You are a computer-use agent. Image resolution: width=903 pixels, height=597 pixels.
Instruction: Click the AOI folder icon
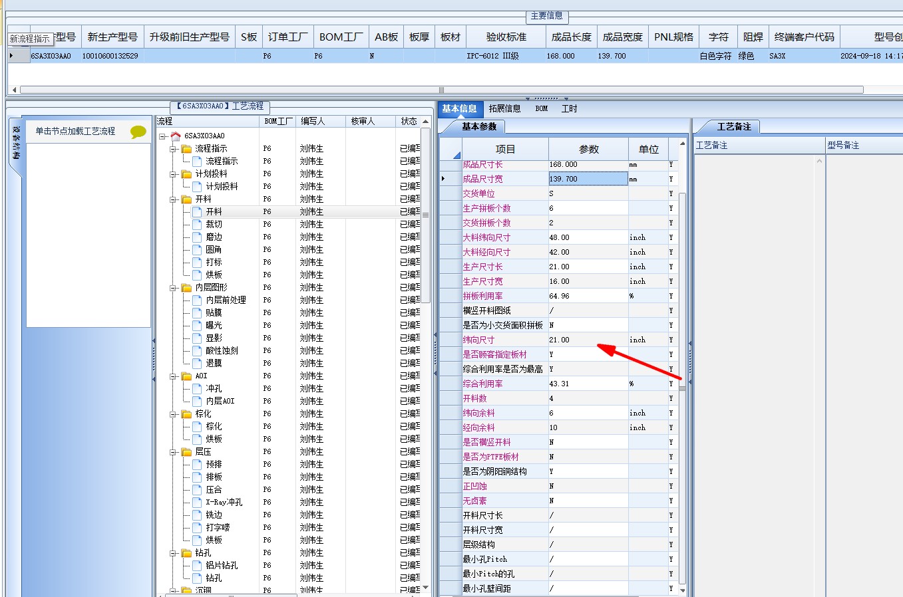pos(187,376)
